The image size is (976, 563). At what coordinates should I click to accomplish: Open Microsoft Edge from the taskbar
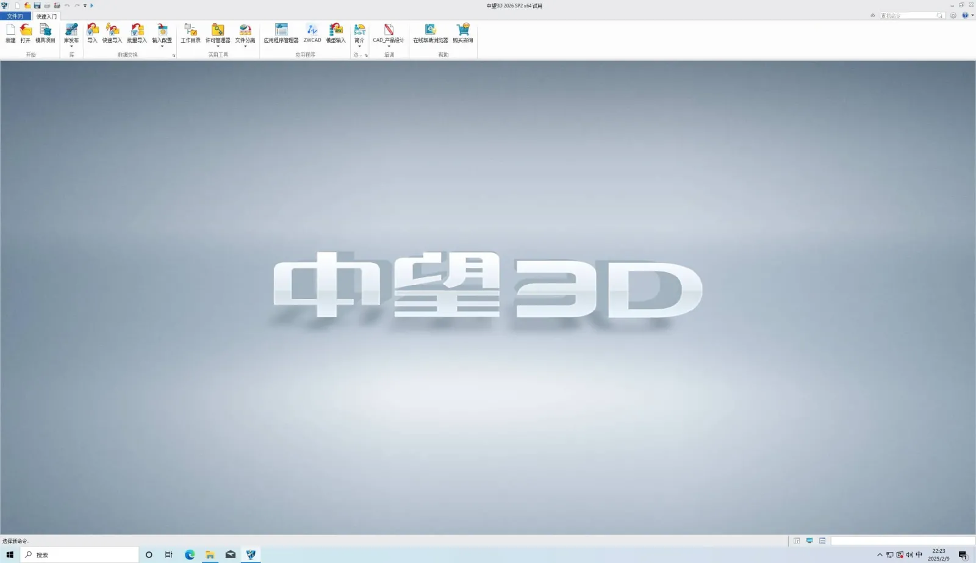190,554
